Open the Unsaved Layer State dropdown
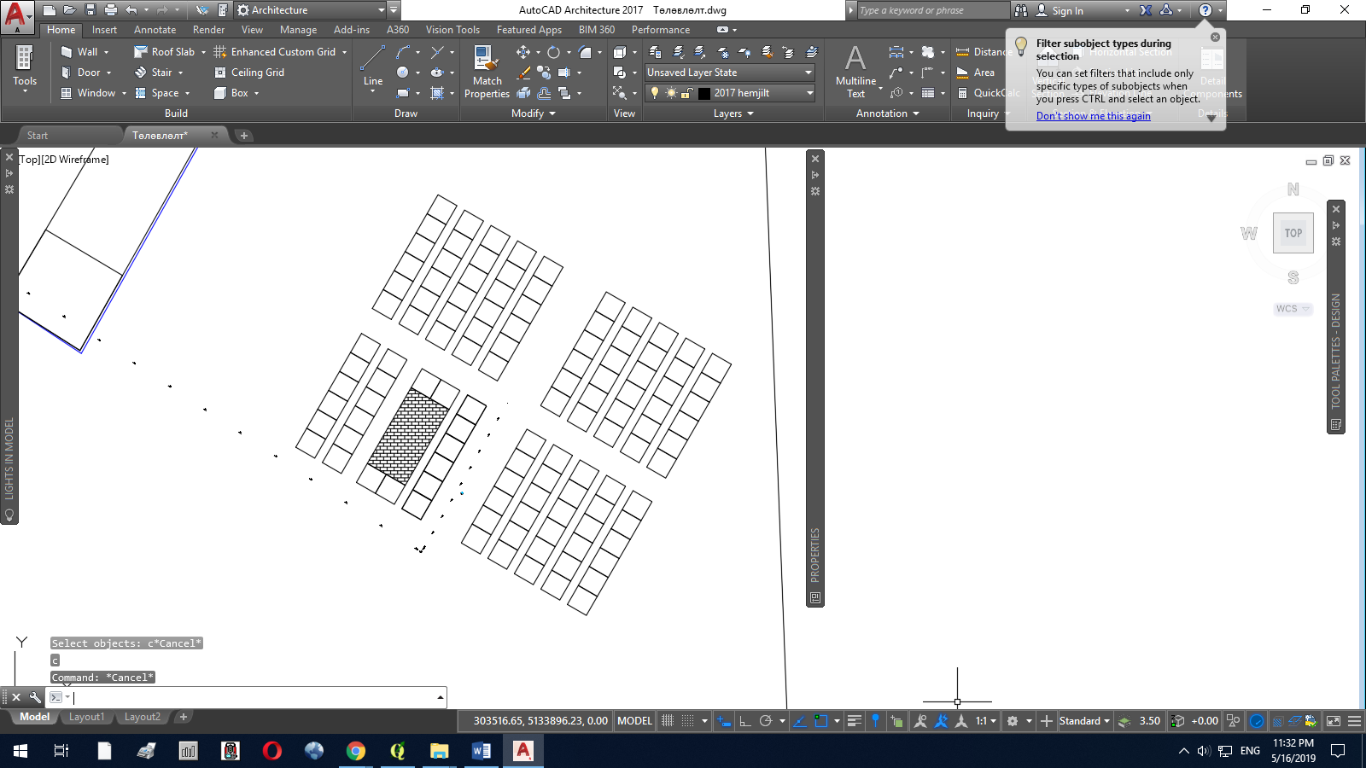Image resolution: width=1366 pixels, height=768 pixels. coord(730,73)
